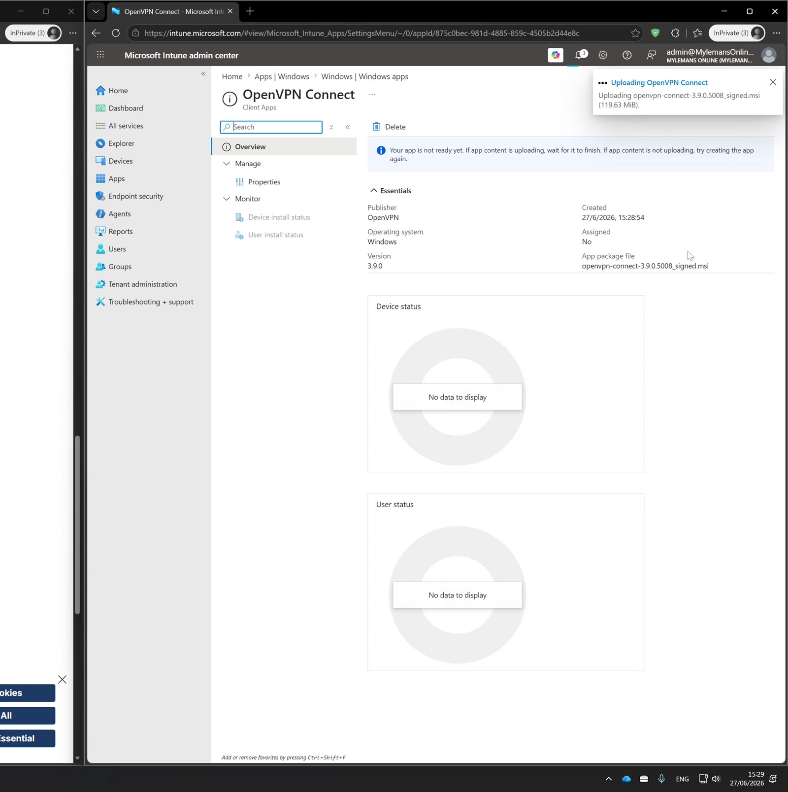
Task: Open the Uploading OpenVPN Connect notification title
Action: 659,83
